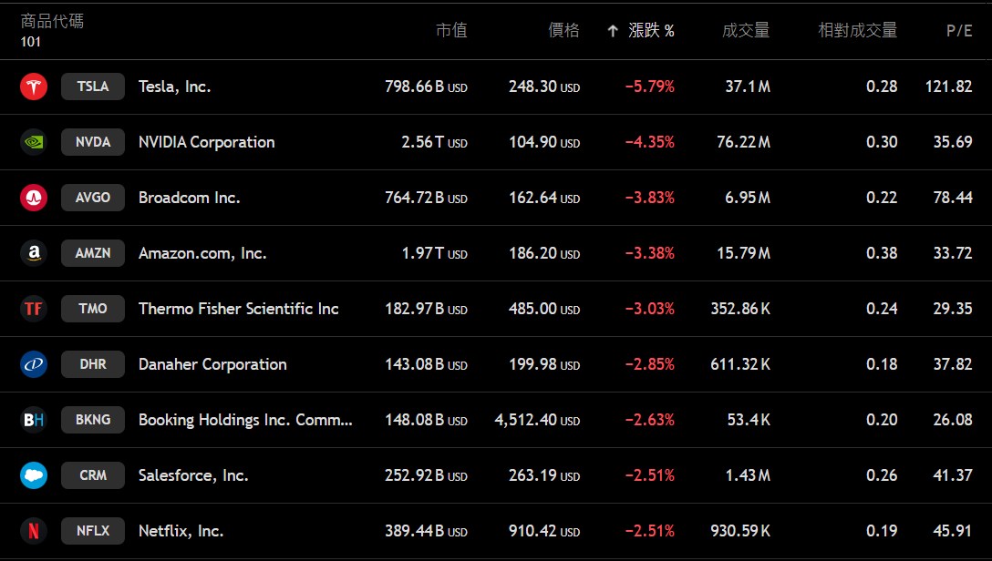Sort by the P/E column header

tap(959, 31)
